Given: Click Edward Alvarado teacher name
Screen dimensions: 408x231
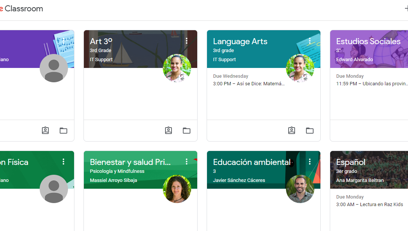Looking at the screenshot, I should click(x=354, y=60).
